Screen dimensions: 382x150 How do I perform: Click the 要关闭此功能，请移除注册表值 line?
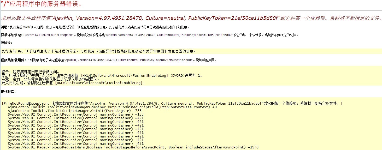click(73, 83)
